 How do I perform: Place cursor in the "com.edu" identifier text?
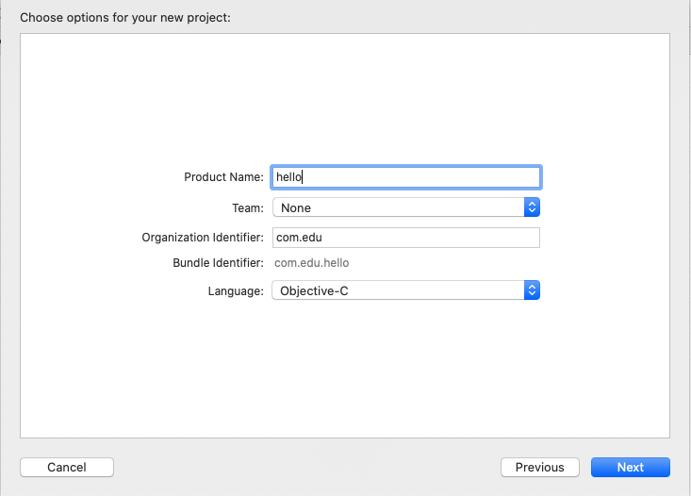(x=299, y=238)
